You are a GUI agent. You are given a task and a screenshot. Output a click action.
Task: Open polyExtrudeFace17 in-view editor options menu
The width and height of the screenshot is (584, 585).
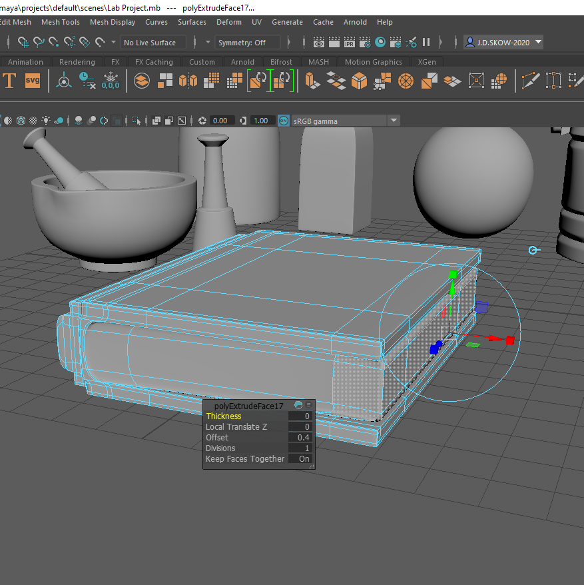(309, 405)
